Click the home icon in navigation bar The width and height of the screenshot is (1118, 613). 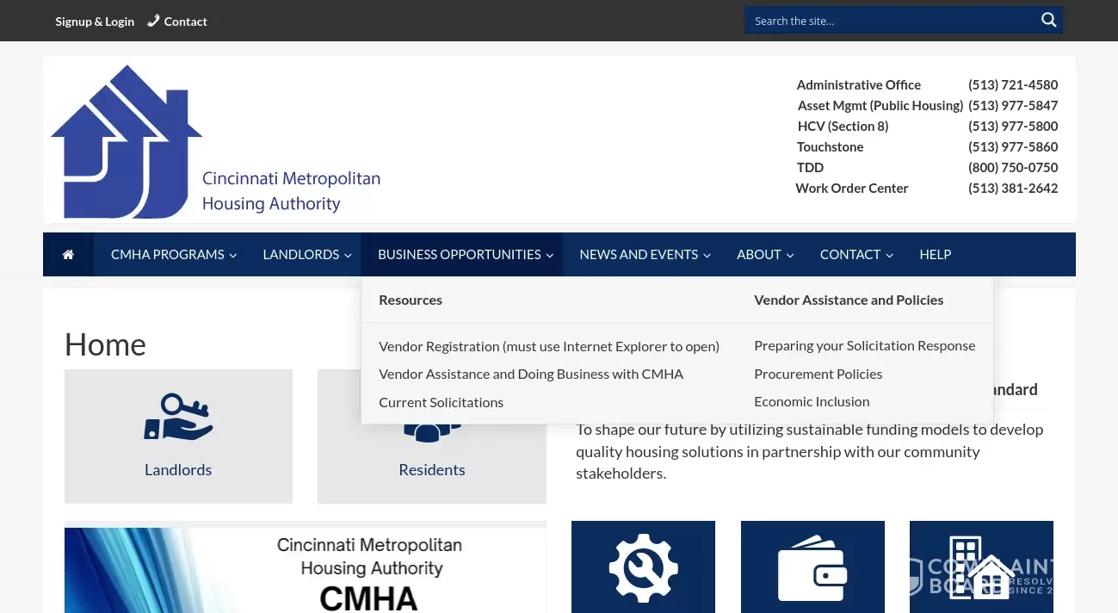[x=68, y=255]
